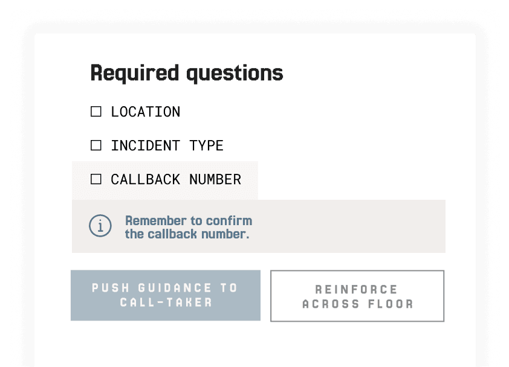Select Reinforce Across Floor button

click(357, 296)
